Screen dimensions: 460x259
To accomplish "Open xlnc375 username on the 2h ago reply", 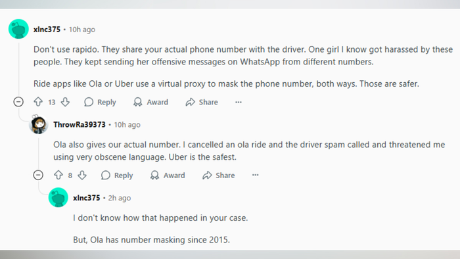I will click(x=87, y=198).
